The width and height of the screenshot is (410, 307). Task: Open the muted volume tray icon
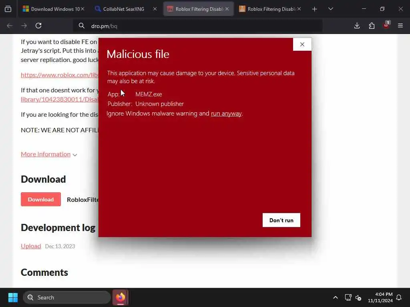coord(358,297)
